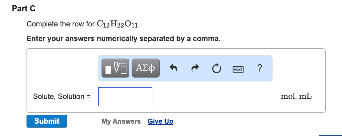Screen dimensions: 342x136
Task: Click the equals sign before the answer box
Action: (x=88, y=96)
